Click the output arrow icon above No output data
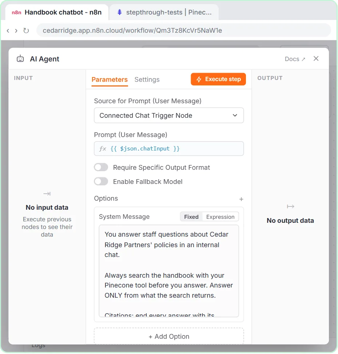Screen dimensions: 338x354 coord(290,206)
